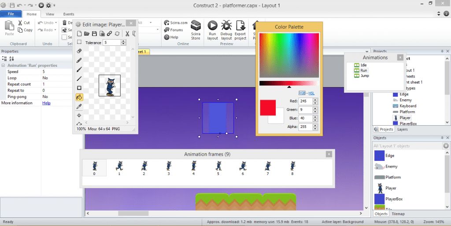Viewport: 451px width, 226px height.
Task: Open the Scirra.com link
Action: point(176,23)
